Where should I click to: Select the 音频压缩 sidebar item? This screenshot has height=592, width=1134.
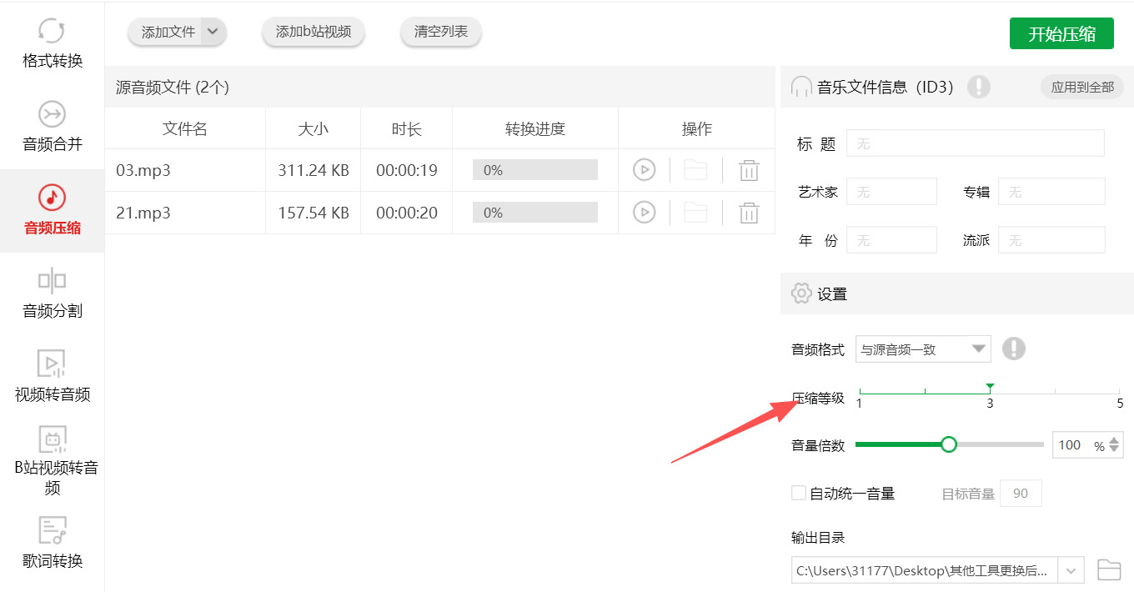52,210
